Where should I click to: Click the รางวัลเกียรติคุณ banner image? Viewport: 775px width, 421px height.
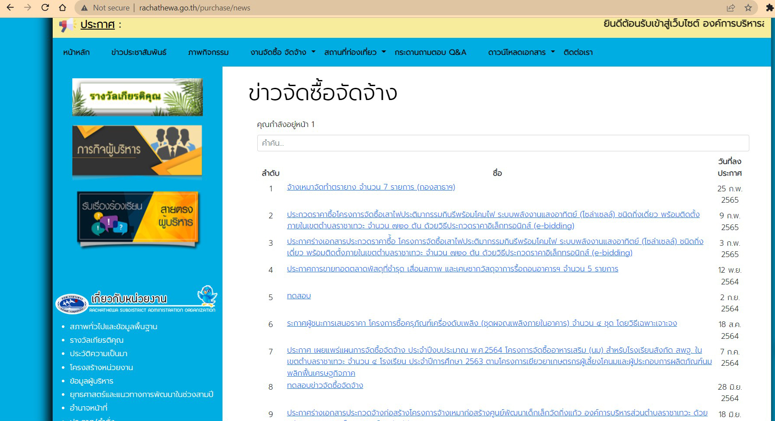137,97
